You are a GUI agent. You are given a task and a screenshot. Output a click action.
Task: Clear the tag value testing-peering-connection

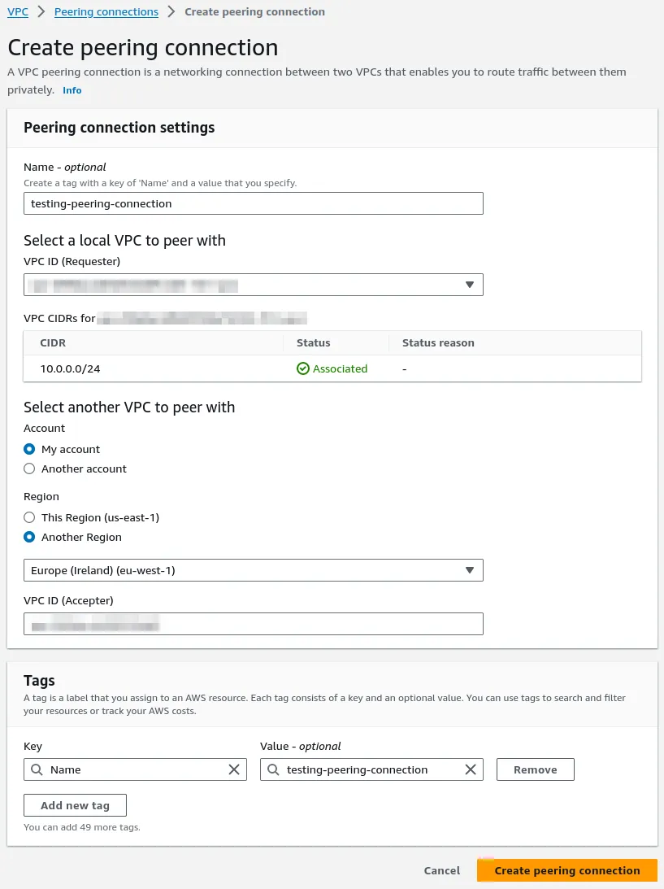pyautogui.click(x=471, y=769)
